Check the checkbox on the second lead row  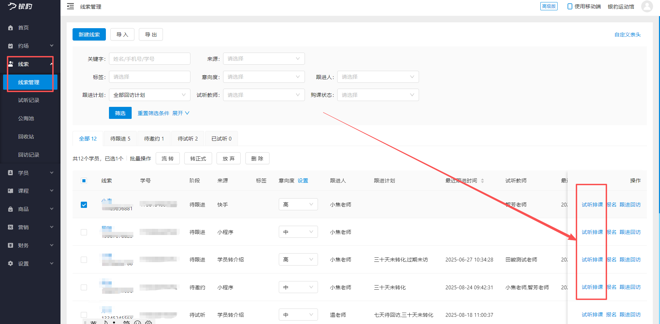tap(84, 232)
